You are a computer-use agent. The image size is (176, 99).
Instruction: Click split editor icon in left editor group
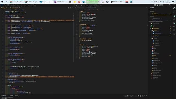(x=70, y=8)
